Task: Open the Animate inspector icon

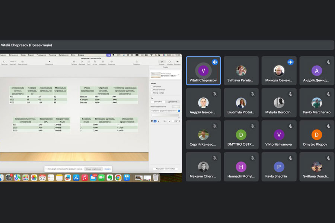Action: coord(170,62)
